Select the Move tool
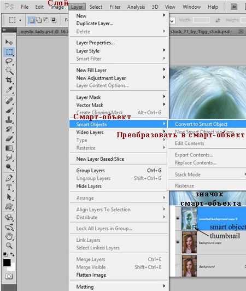This screenshot has height=291, width=246. (9, 42)
